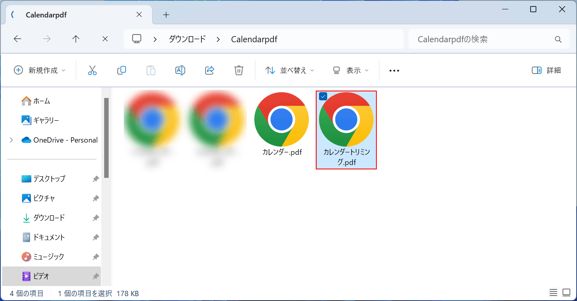
Task: Open the 新規作成 dropdown
Action: pos(39,70)
